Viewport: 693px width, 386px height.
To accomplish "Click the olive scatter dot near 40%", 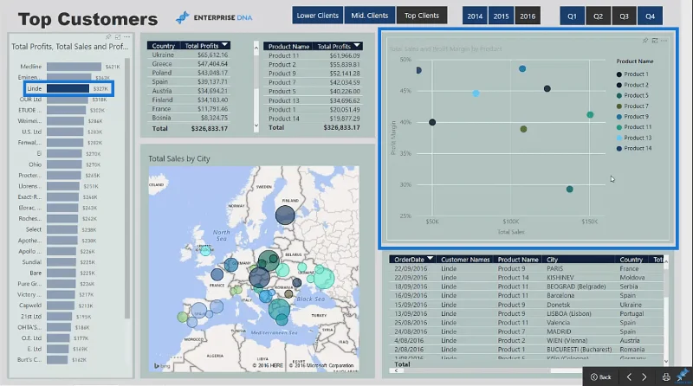I will [x=523, y=129].
